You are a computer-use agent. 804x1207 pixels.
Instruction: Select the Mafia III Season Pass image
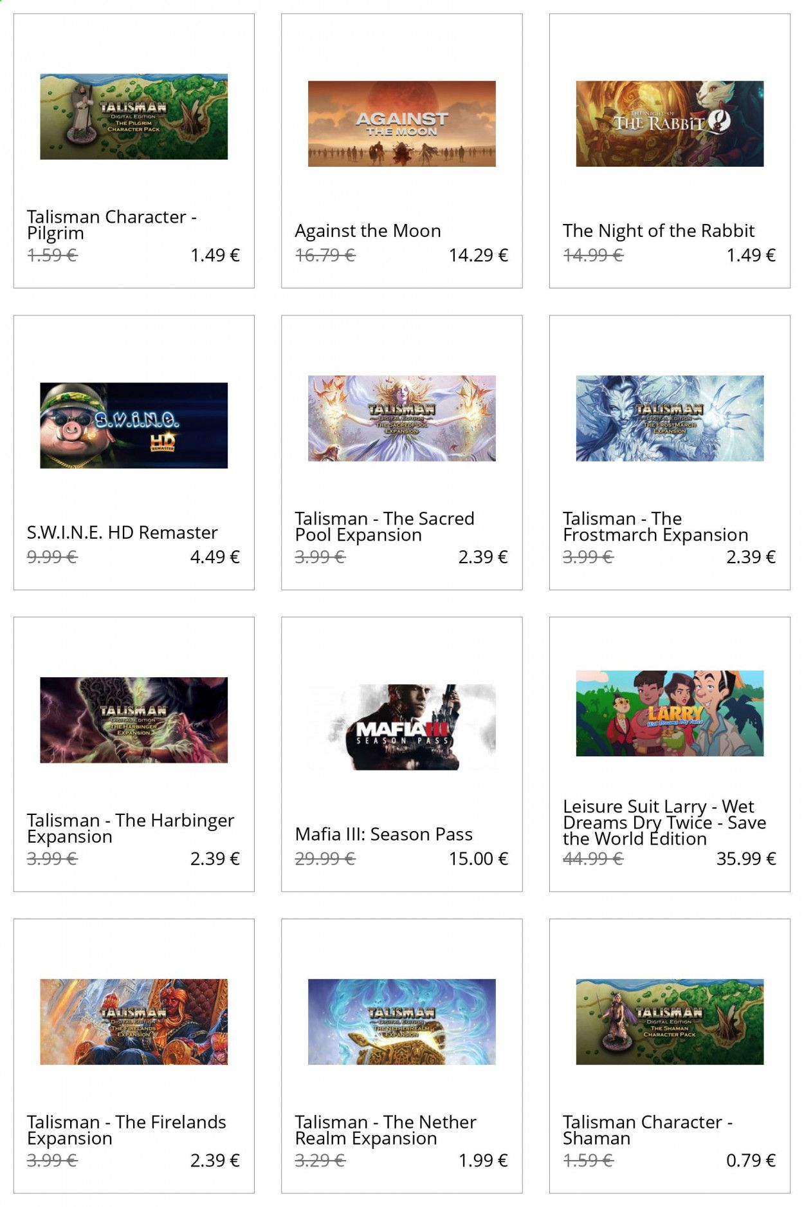pos(401,727)
